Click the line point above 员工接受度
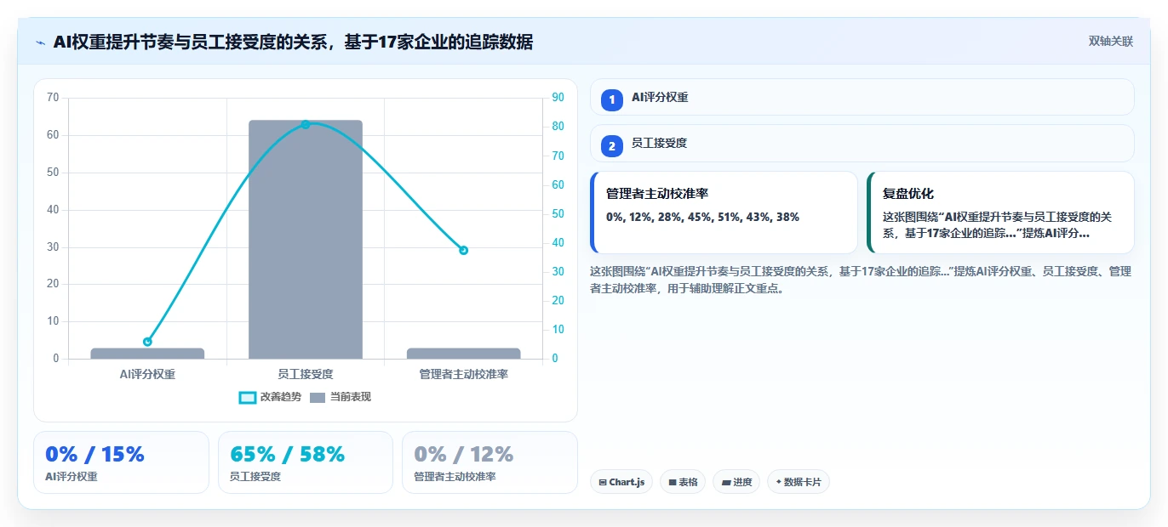Screen dimensions: 1168x527 (306, 125)
